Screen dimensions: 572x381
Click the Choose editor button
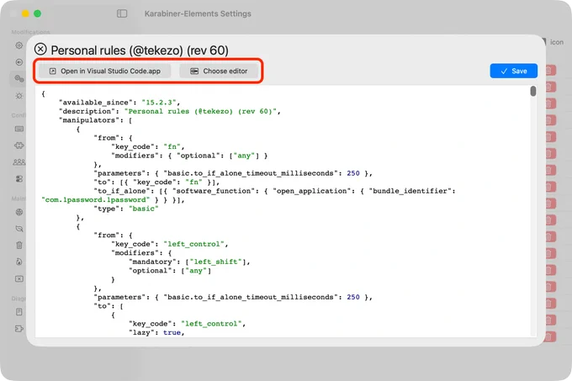point(219,71)
